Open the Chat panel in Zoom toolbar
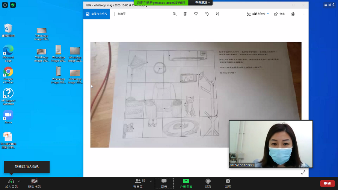This screenshot has height=190, width=338. (164, 184)
